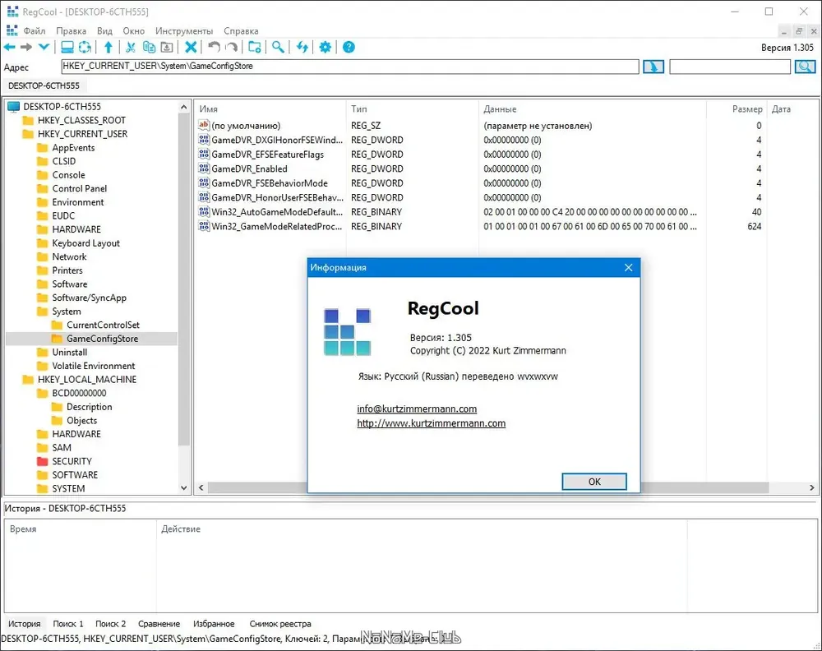Switch to the Поиск 1 tab
This screenshot has width=822, height=651.
[68, 624]
